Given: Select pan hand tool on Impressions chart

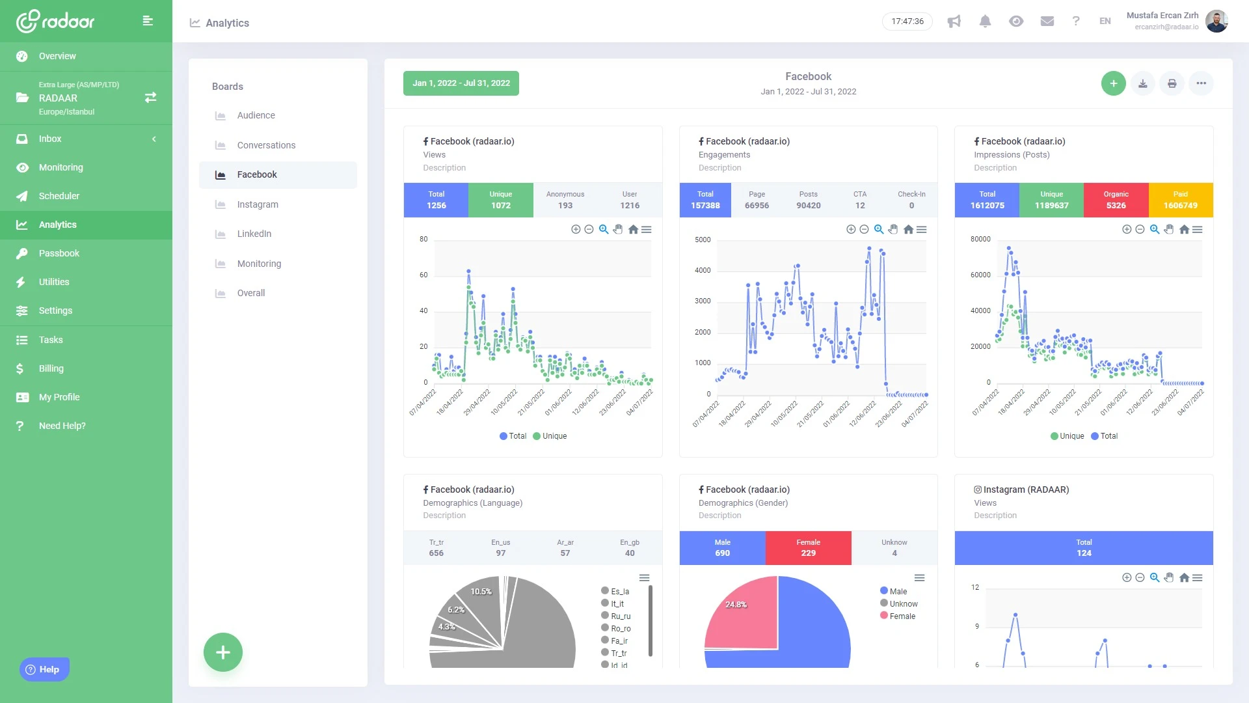Looking at the screenshot, I should pyautogui.click(x=1169, y=230).
